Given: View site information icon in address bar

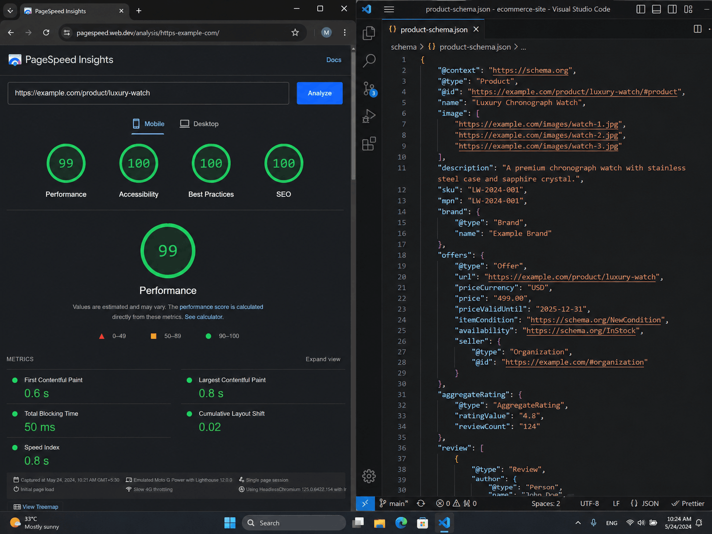Looking at the screenshot, I should 67,32.
